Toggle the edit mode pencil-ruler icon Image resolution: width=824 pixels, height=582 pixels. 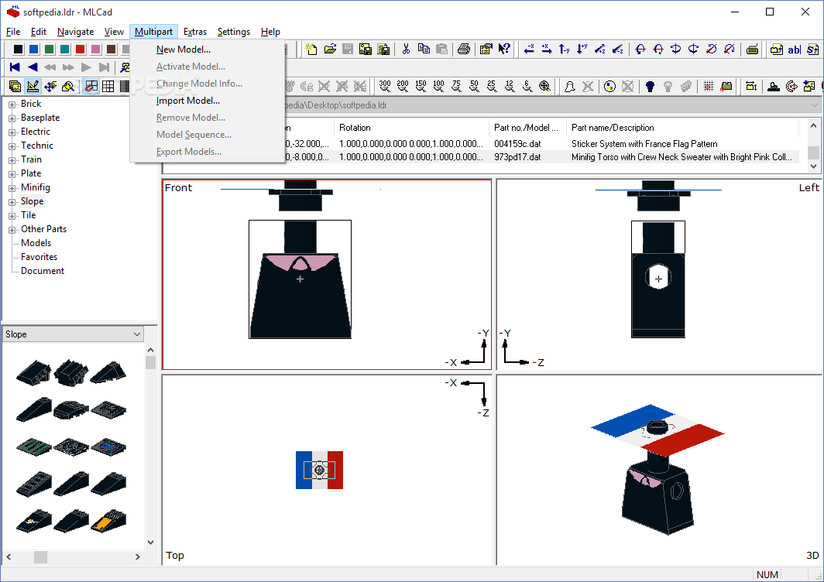pos(33,86)
